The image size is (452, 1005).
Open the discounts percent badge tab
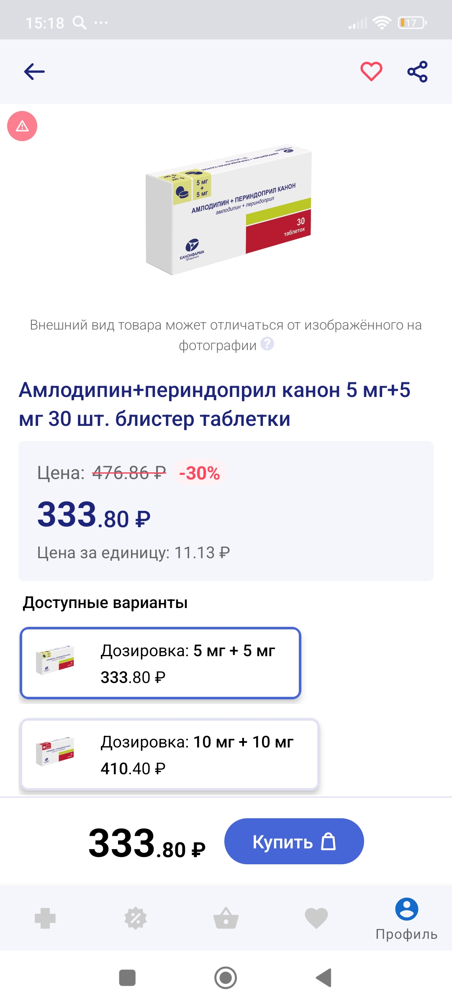click(136, 918)
